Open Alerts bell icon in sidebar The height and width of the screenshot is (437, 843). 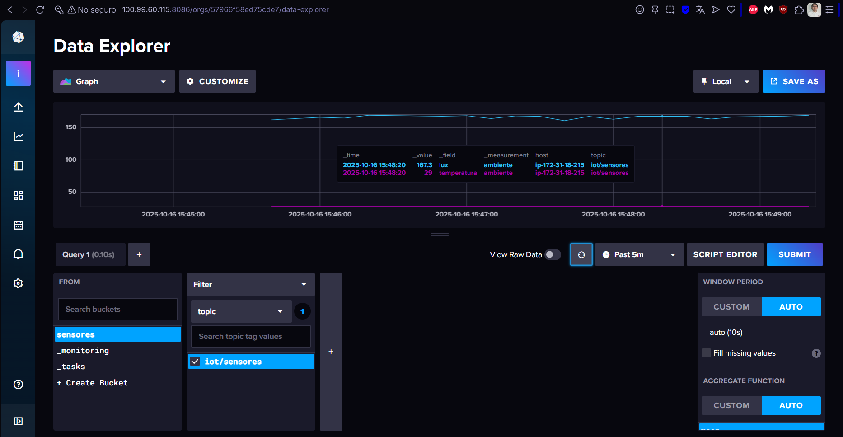click(x=18, y=254)
